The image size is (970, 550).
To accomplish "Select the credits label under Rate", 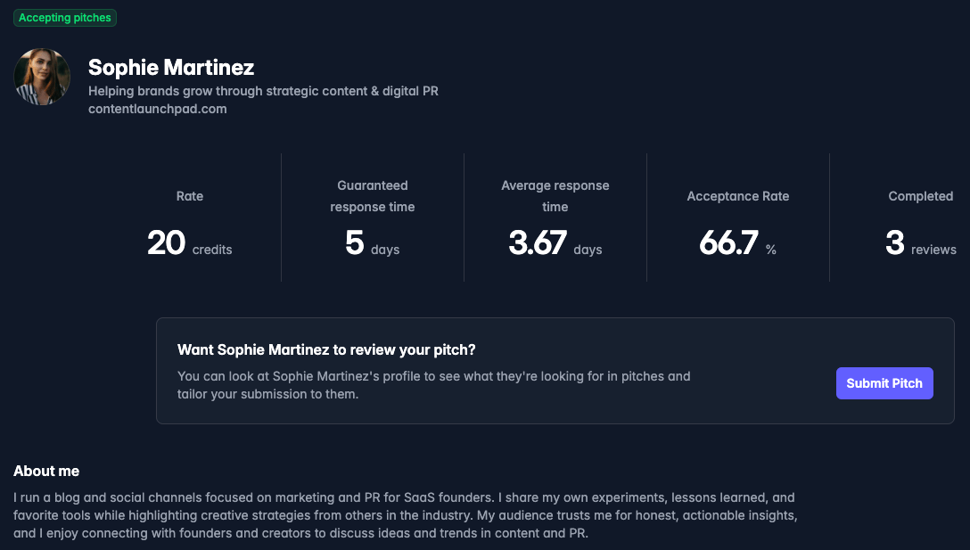I will pyautogui.click(x=210, y=250).
